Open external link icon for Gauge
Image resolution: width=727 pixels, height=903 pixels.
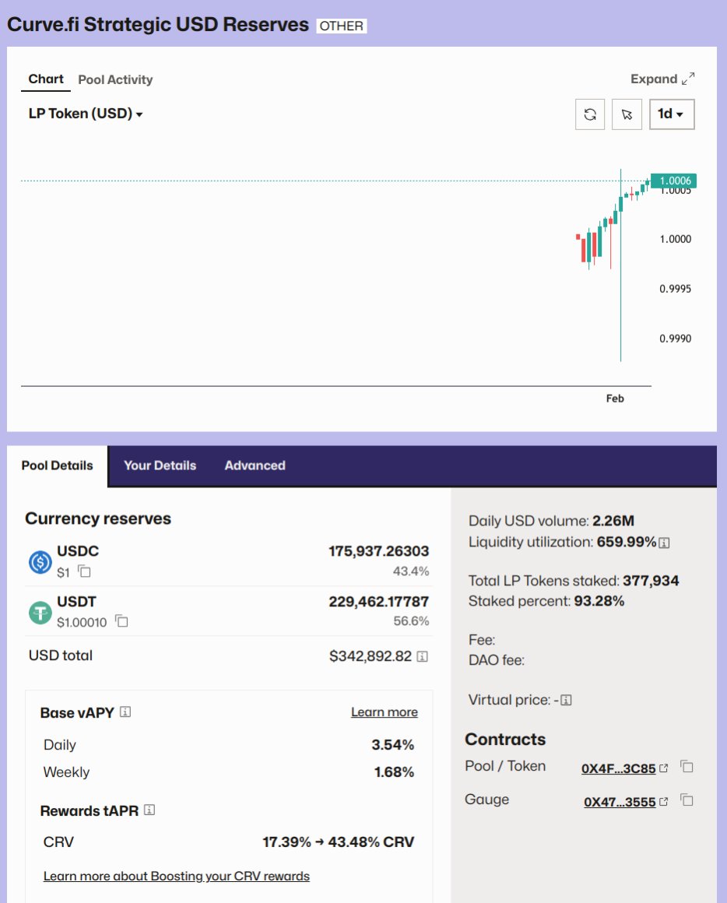tap(664, 802)
